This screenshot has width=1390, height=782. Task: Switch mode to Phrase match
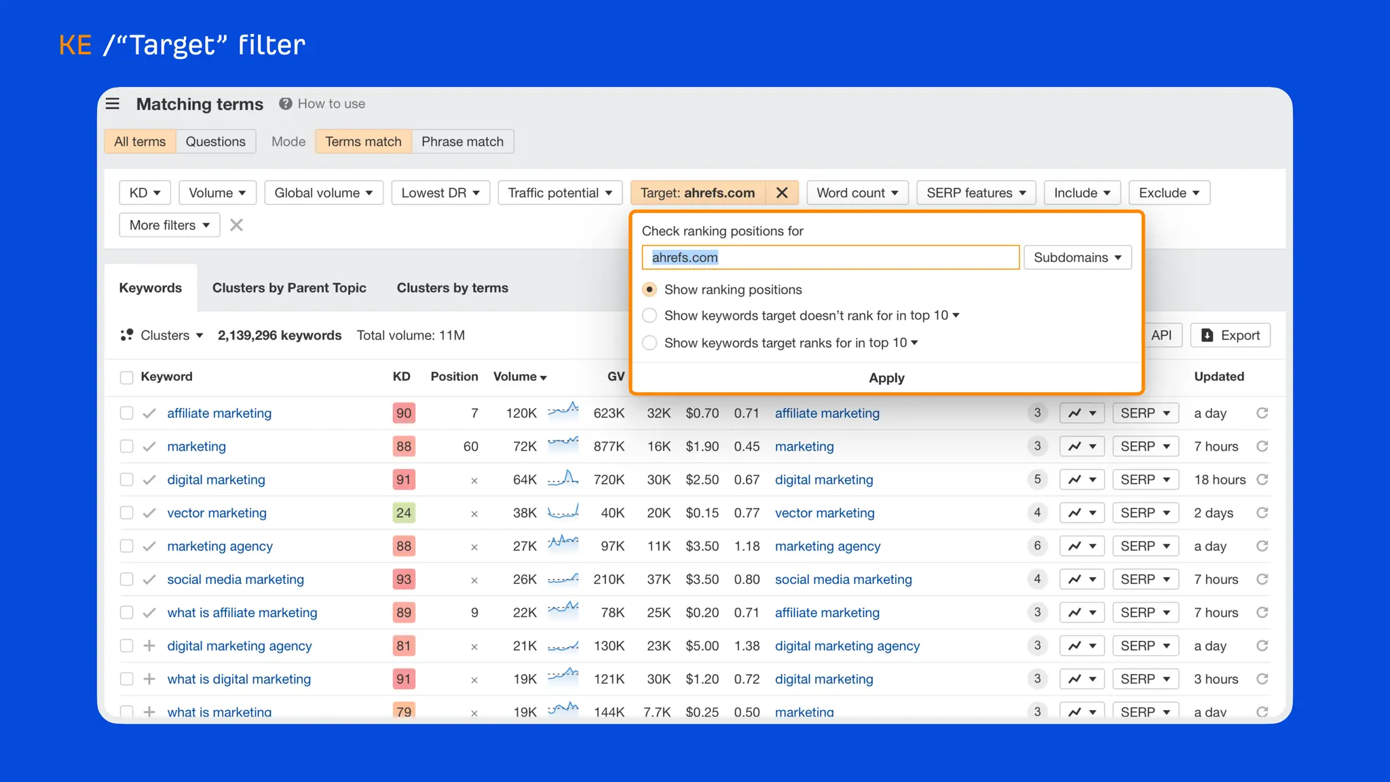tap(462, 141)
